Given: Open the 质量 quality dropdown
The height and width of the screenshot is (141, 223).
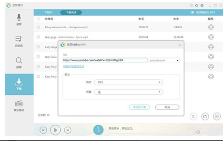Looking at the screenshot, I should click(x=128, y=92).
